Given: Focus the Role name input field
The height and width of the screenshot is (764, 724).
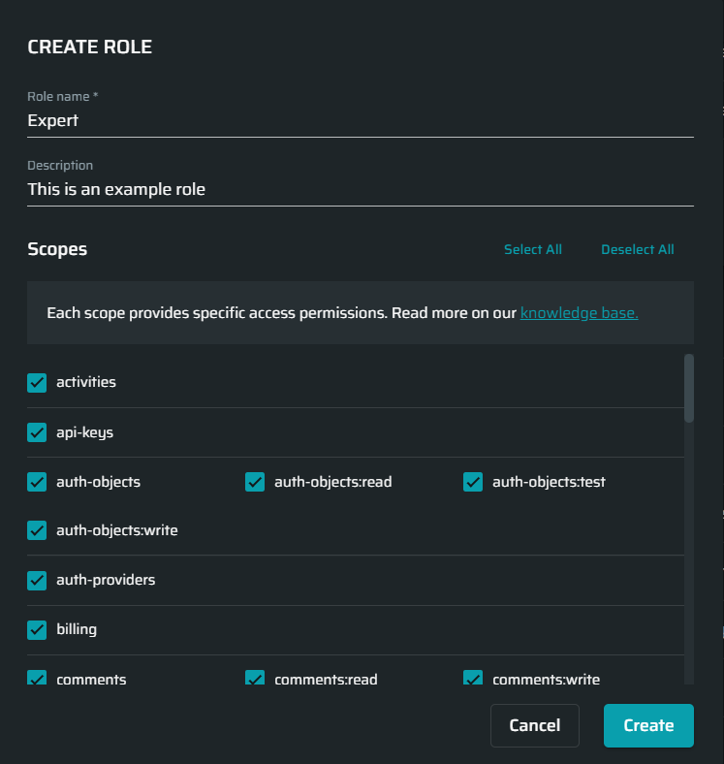Looking at the screenshot, I should pos(361,120).
